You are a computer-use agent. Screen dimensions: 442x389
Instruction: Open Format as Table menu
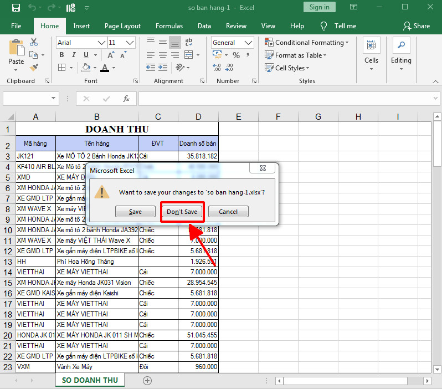[295, 55]
